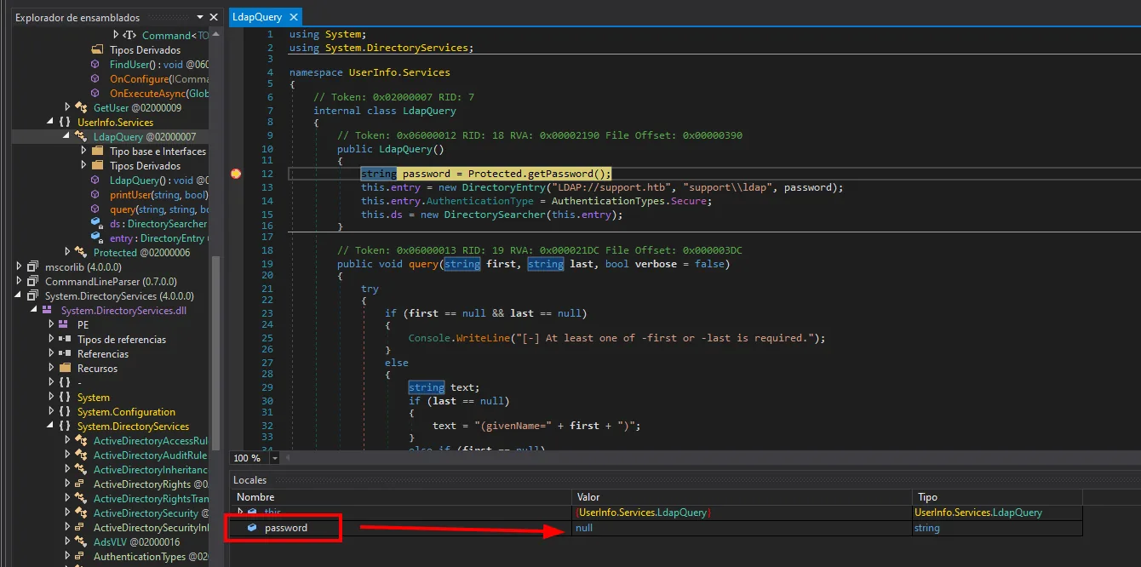The image size is (1141, 567).
Task: Open the 100 % zoom dropdown
Action: (x=275, y=458)
